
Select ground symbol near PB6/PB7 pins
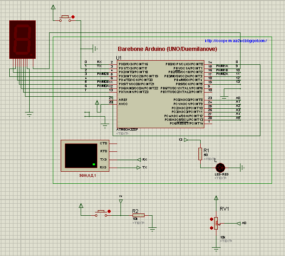coord(224,98)
